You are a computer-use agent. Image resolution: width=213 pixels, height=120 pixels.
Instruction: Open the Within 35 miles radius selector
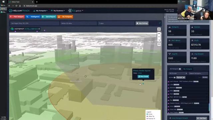pyautogui.click(x=79, y=23)
